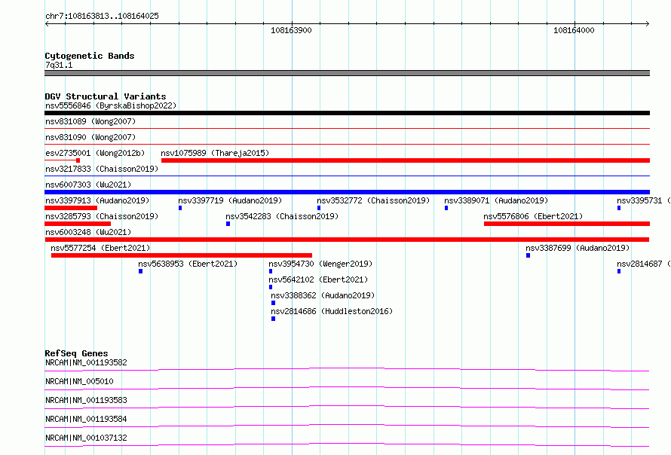Click the nsv3389071 (Audano2019) variant square
Screen dimensions: 671x455
[x=446, y=208]
